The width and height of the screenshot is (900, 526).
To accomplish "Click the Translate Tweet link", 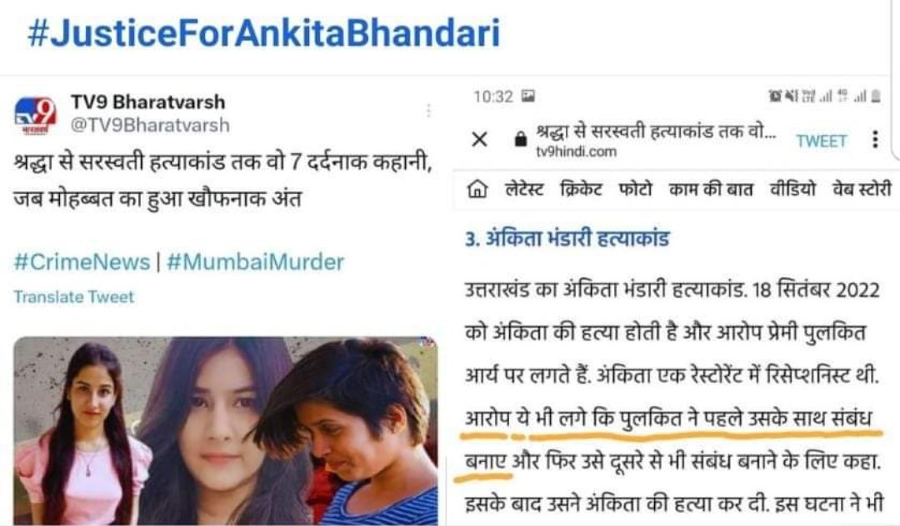I will 74,297.
